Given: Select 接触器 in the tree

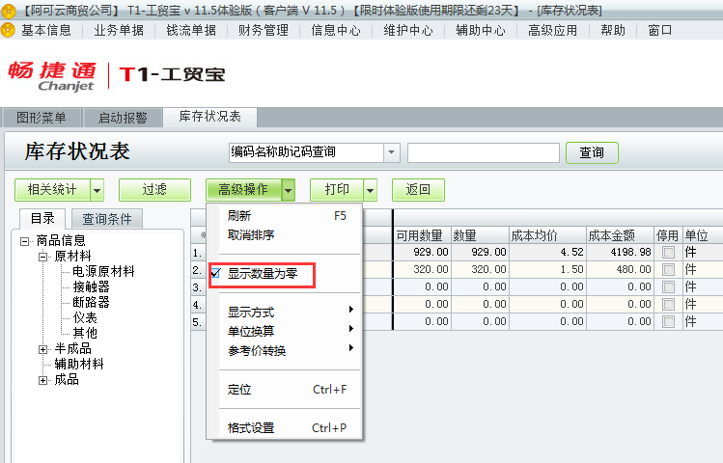Looking at the screenshot, I should click(92, 287).
